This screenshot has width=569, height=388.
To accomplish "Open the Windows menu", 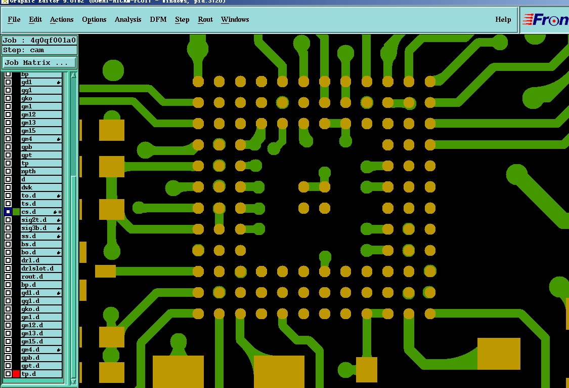I will (235, 20).
